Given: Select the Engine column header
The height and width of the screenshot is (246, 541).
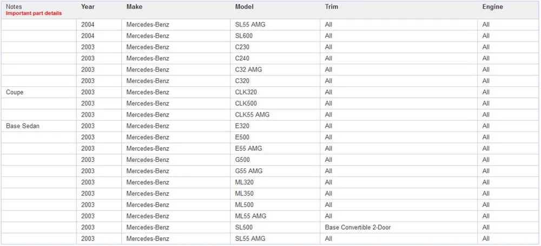Looking at the screenshot, I should click(x=493, y=7).
